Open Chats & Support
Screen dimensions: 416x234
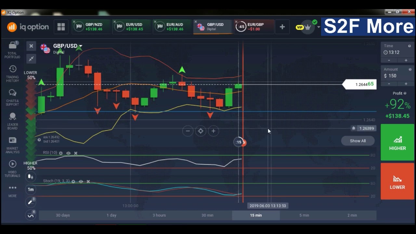[12, 97]
